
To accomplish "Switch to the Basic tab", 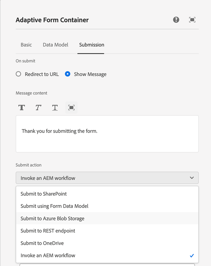I will coord(26,45).
